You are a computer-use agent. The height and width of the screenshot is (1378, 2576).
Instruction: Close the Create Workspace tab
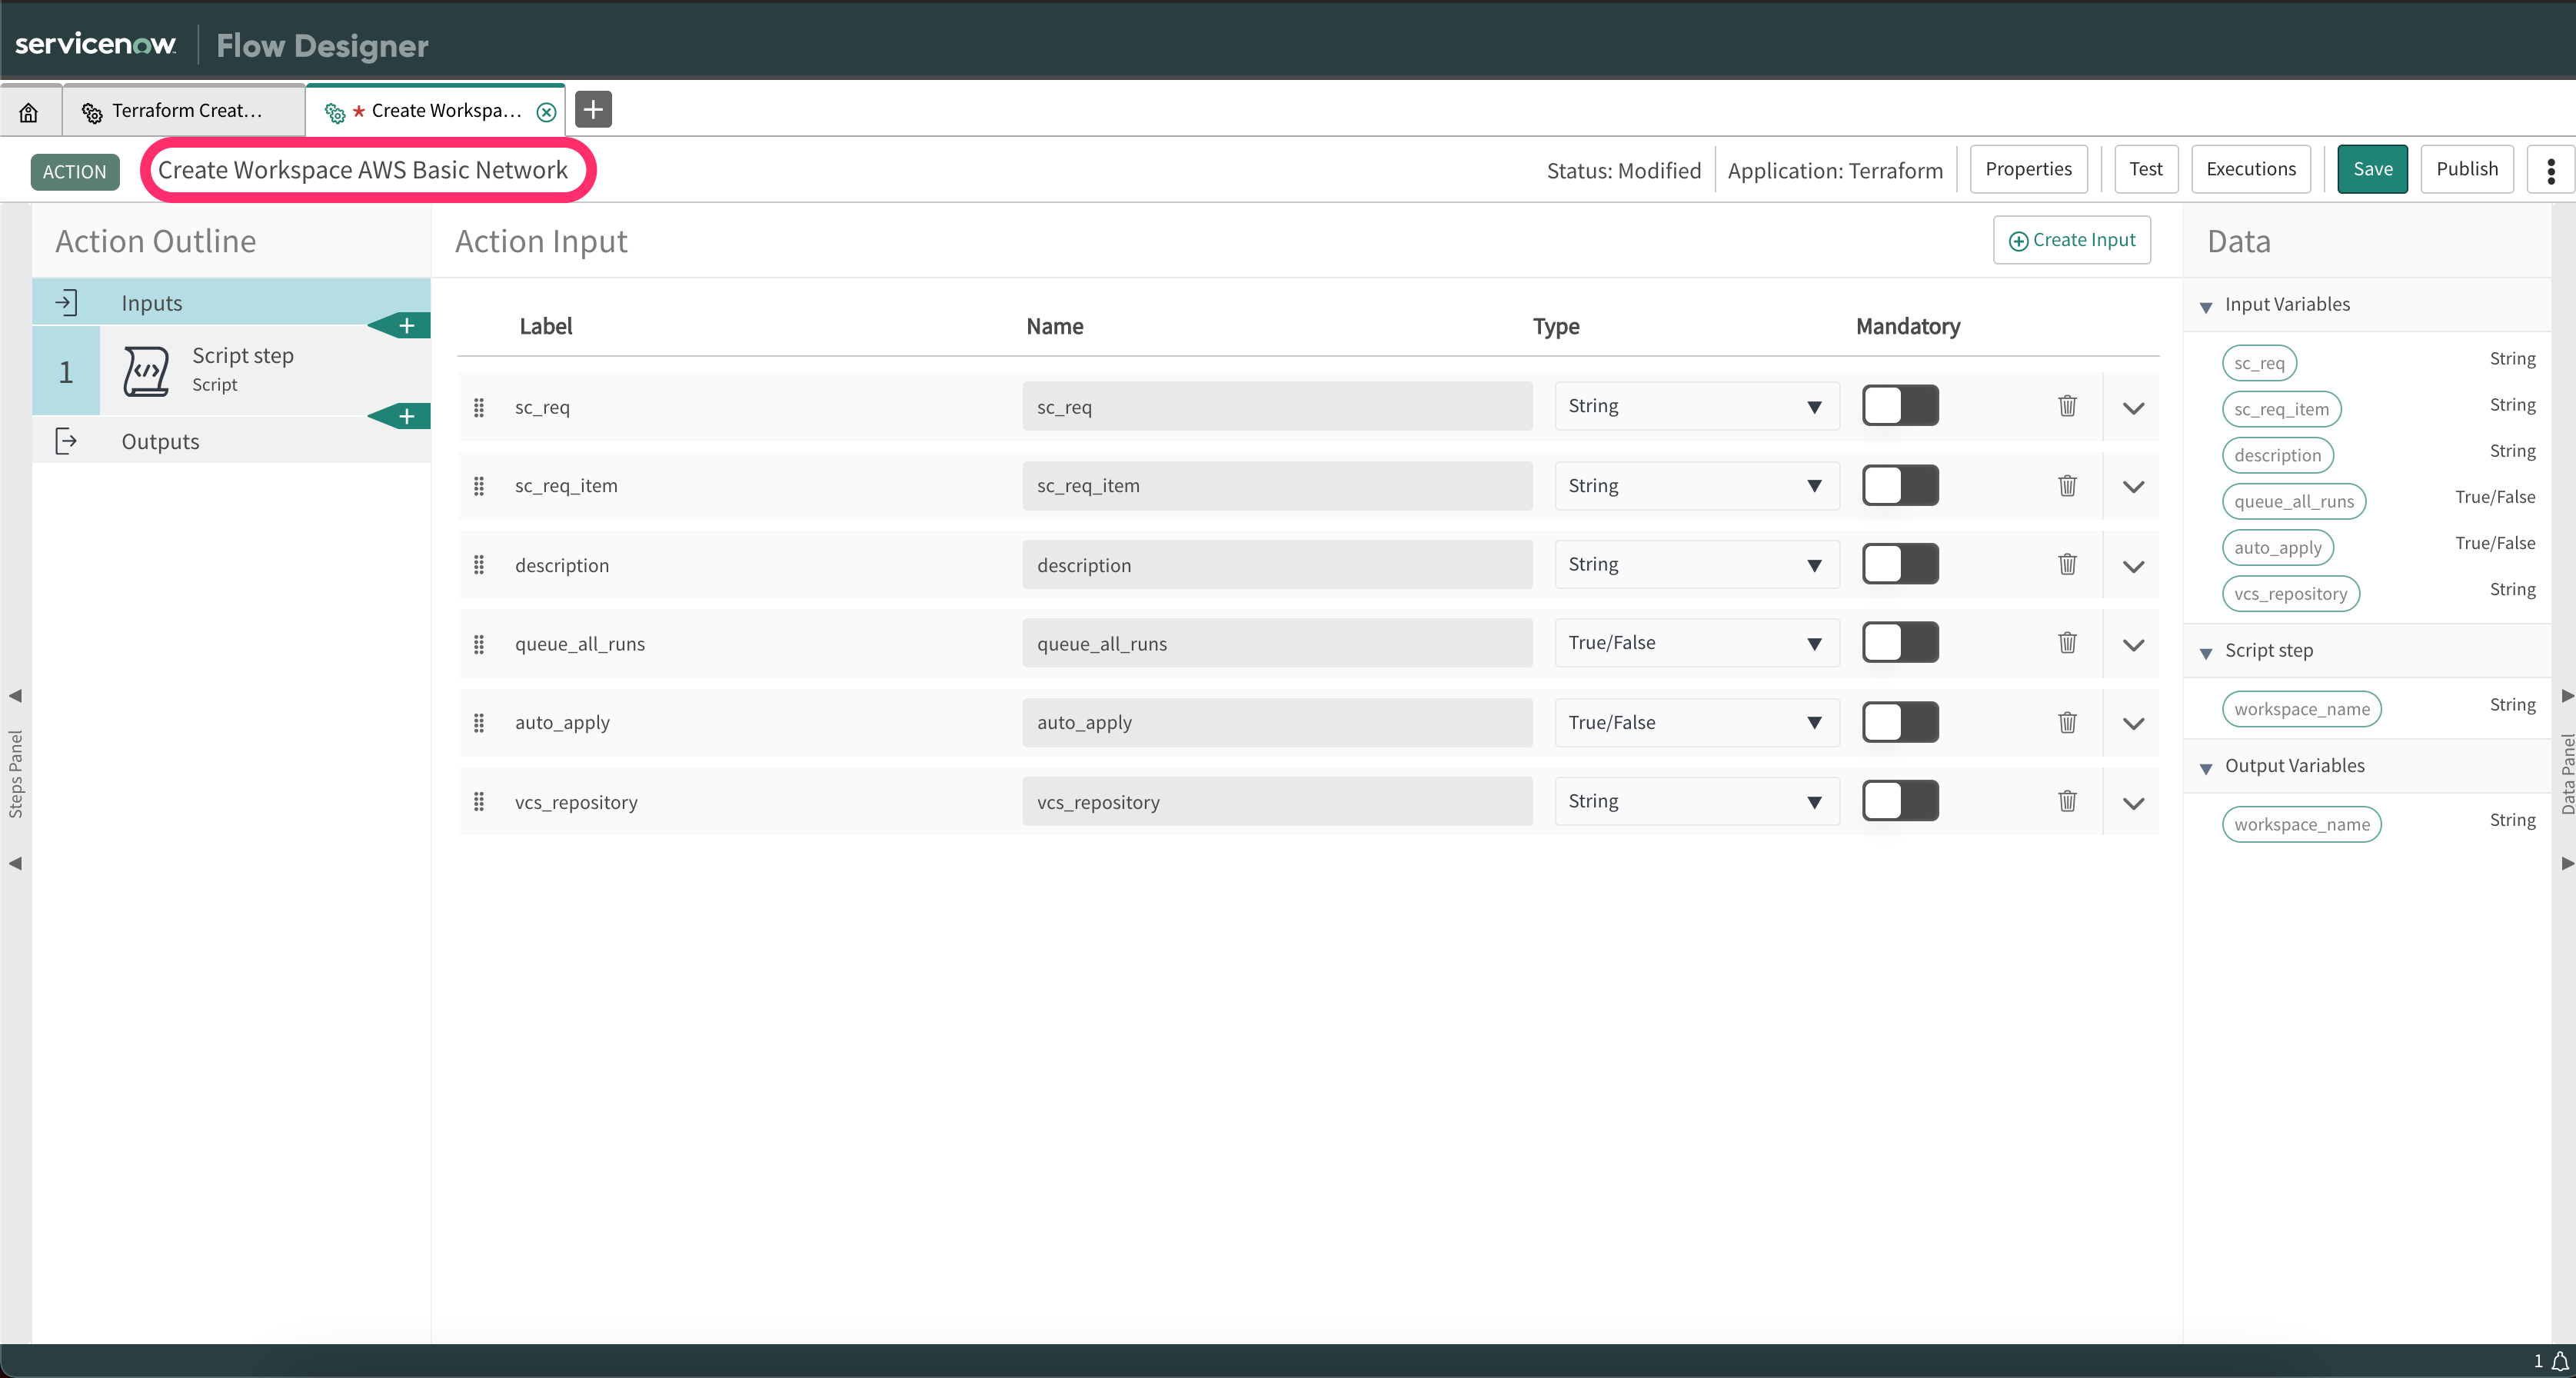point(546,112)
